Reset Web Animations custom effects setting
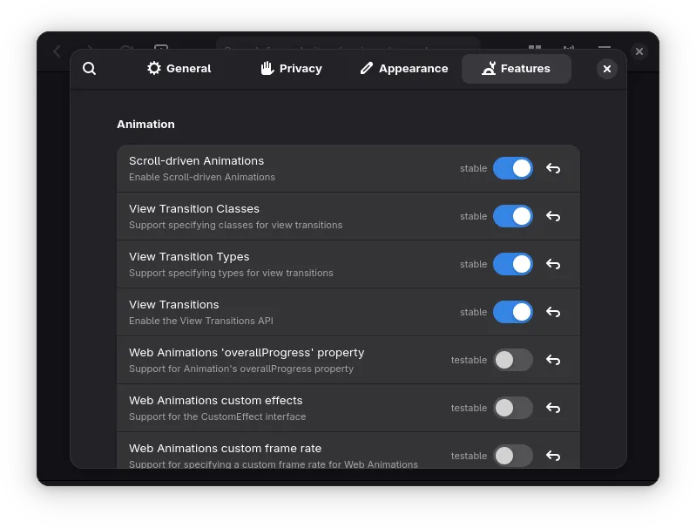 click(x=552, y=408)
